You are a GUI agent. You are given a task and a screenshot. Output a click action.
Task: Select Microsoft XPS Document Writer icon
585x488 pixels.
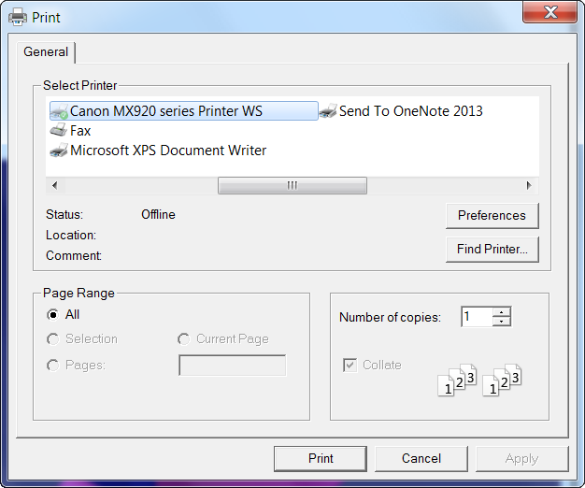[58, 151]
